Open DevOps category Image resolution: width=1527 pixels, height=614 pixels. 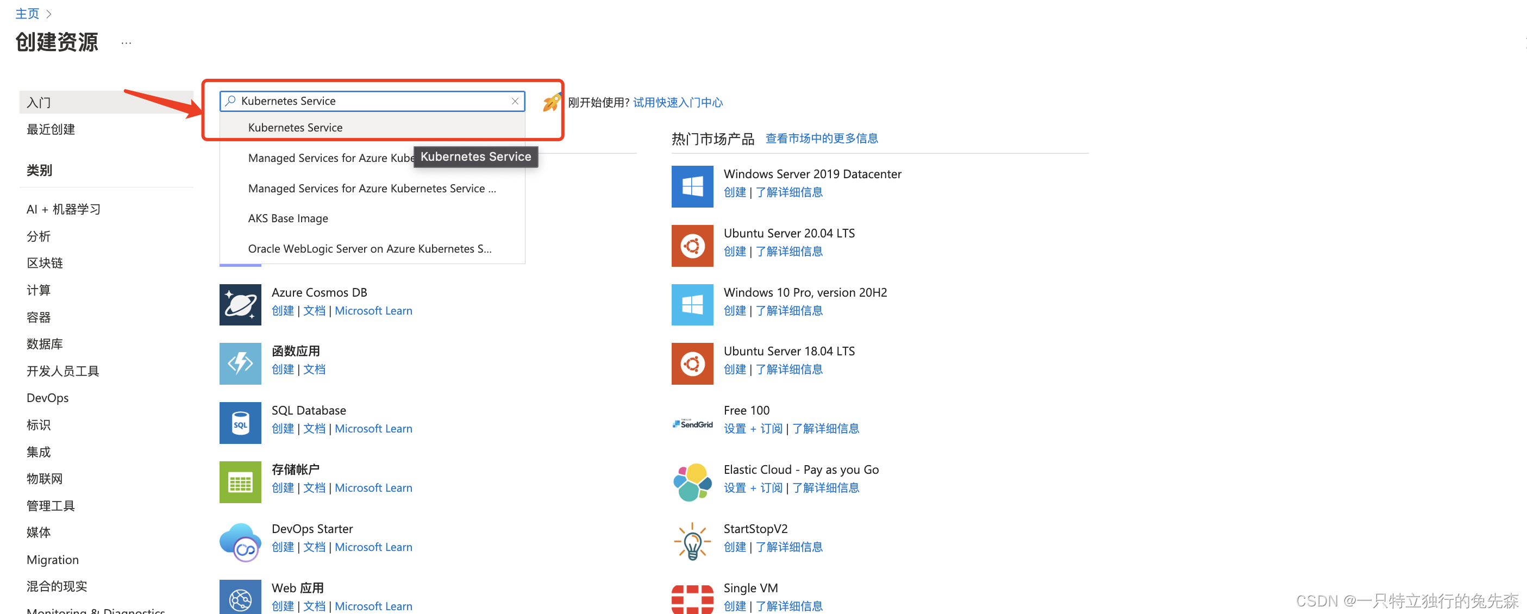47,398
